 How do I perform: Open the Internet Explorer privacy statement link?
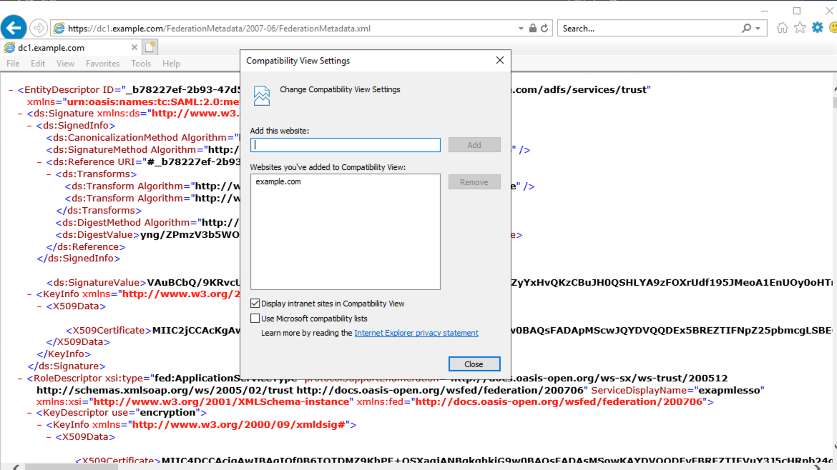[x=416, y=333]
